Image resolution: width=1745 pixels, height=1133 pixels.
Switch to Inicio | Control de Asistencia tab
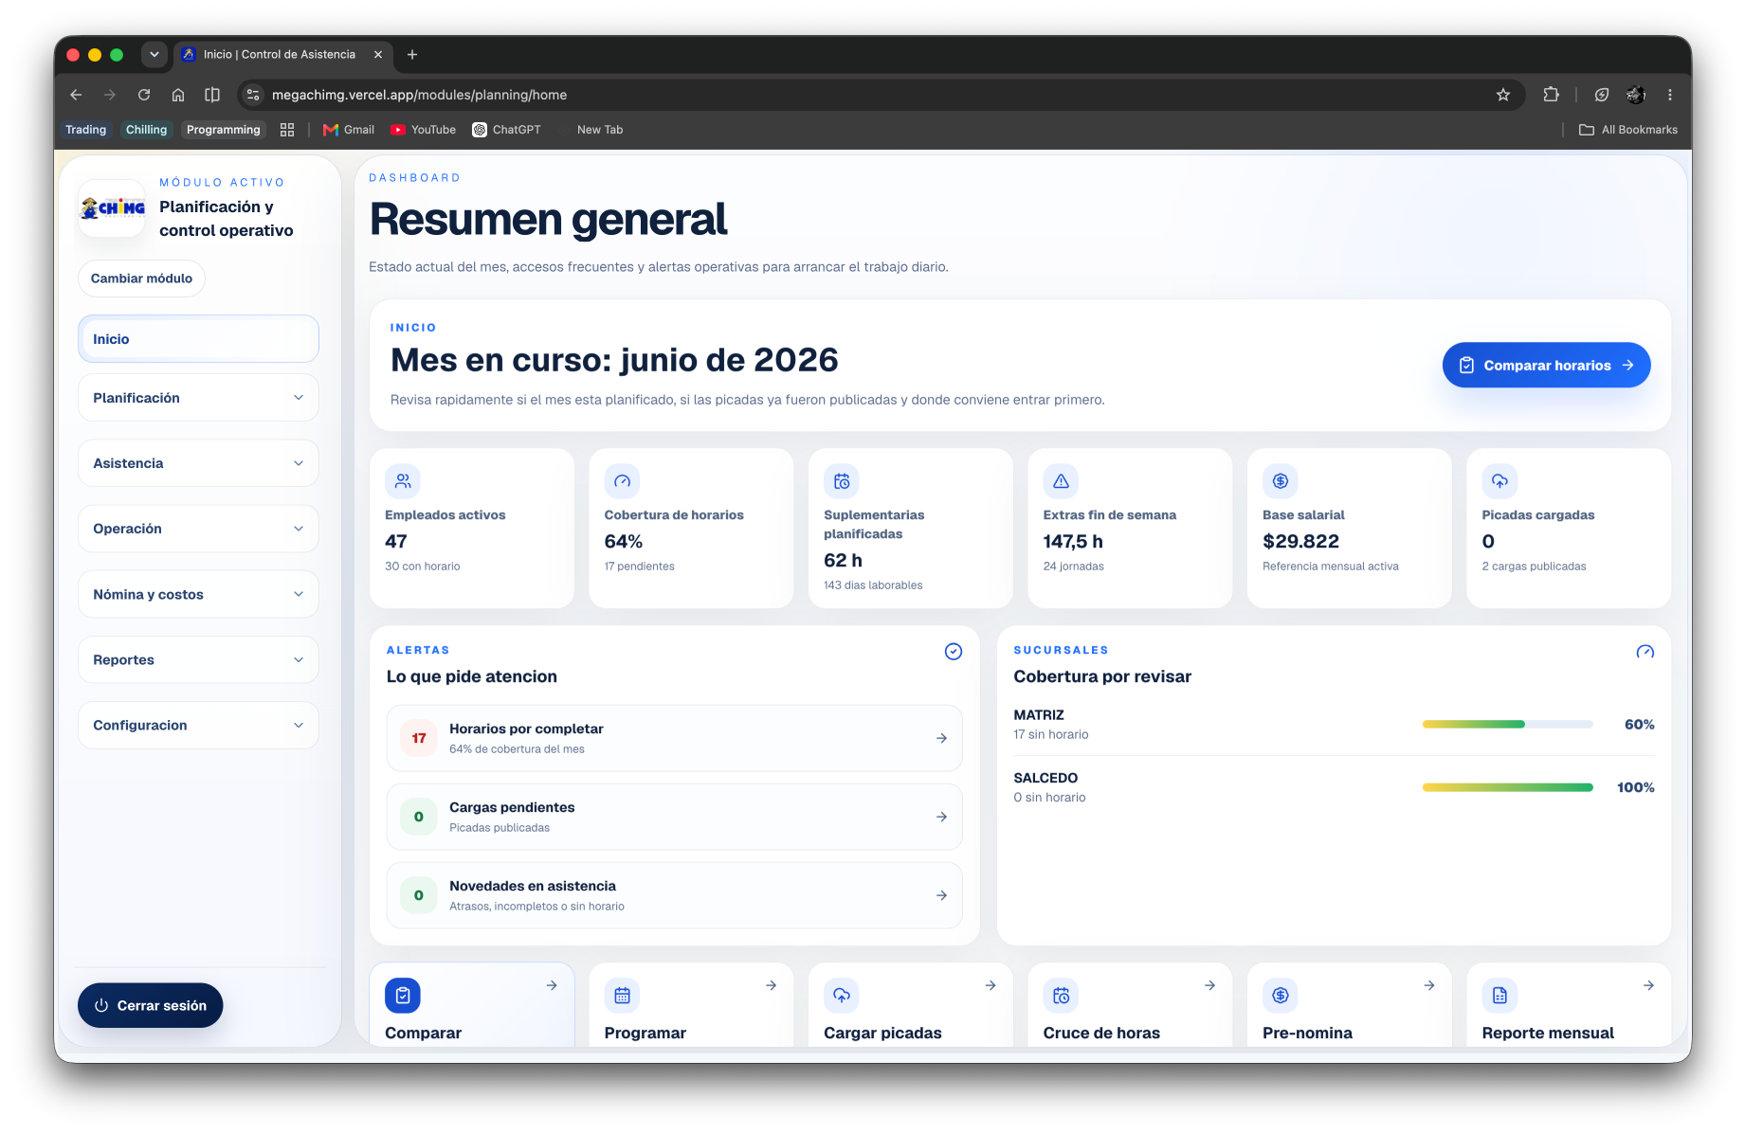tap(282, 55)
